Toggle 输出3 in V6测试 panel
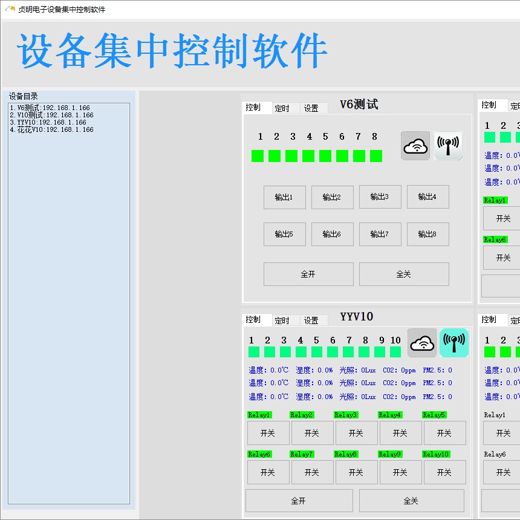The image size is (520, 520). (380, 197)
